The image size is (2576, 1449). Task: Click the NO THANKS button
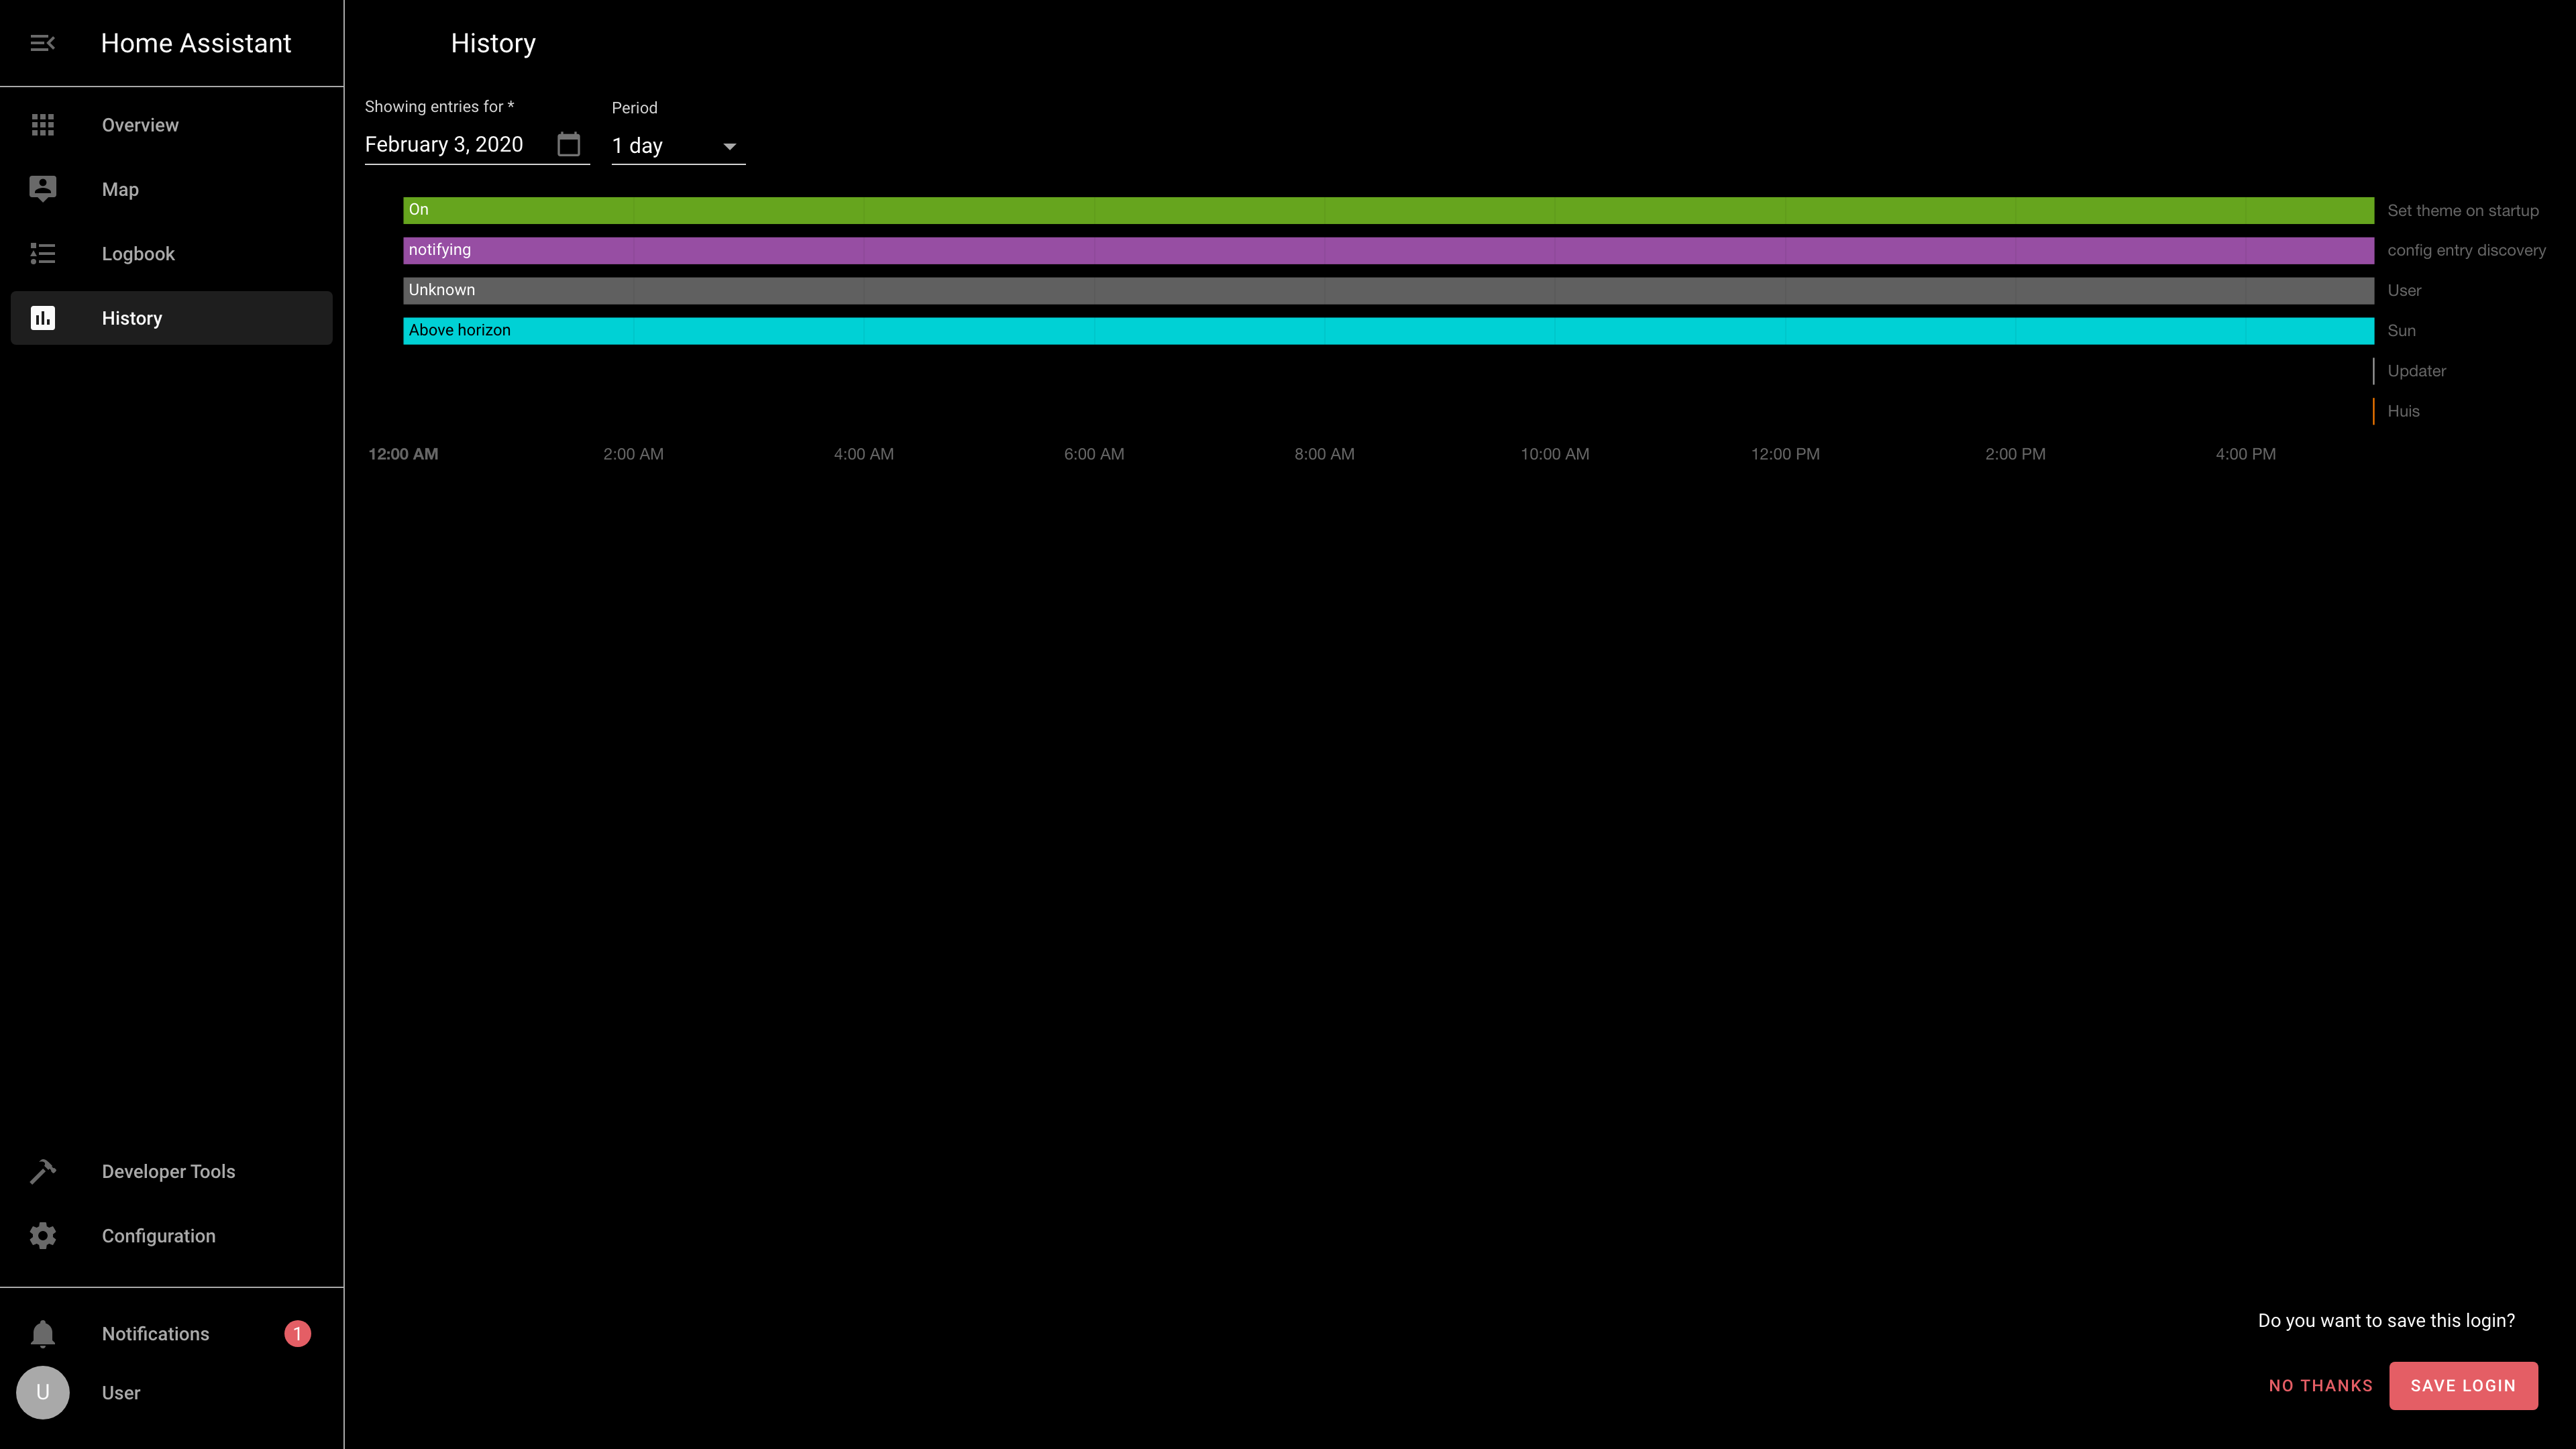pos(2320,1385)
